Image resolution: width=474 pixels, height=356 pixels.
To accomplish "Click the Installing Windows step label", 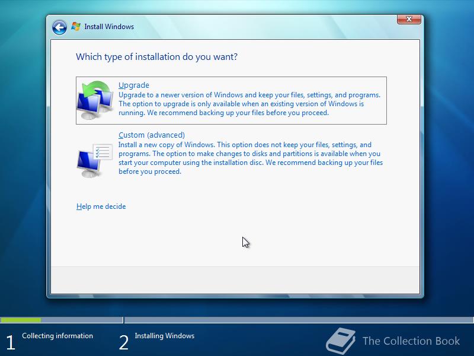I will tap(165, 336).
